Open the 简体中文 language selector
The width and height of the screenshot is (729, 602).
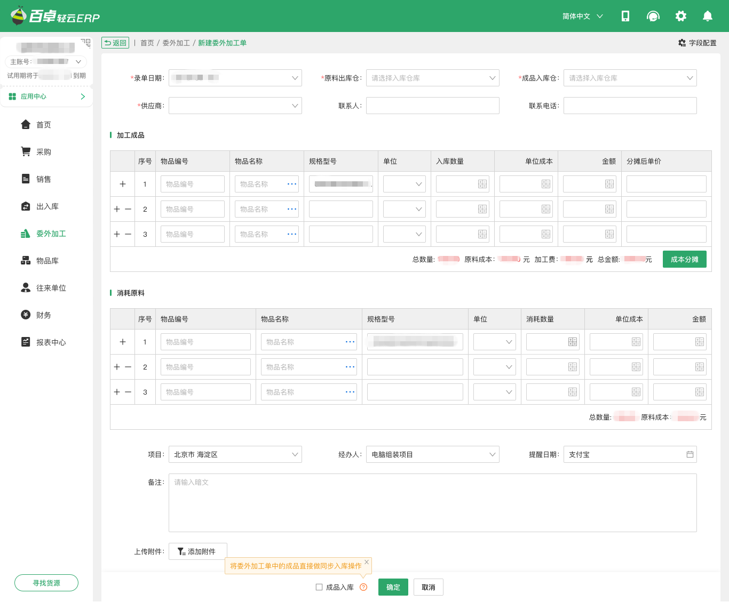(582, 16)
